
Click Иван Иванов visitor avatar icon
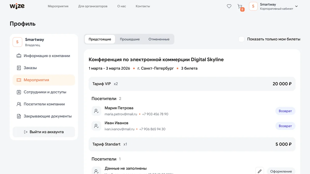pos(96,126)
